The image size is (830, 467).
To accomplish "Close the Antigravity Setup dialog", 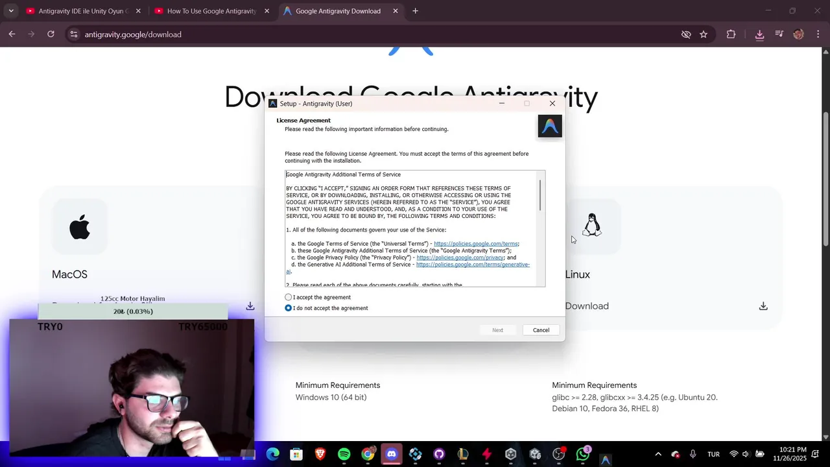I will pos(552,104).
